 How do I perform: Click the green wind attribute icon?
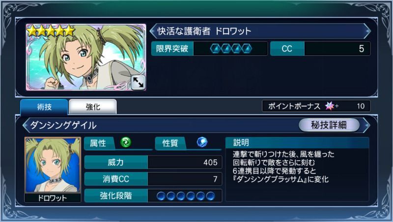pos(126,142)
